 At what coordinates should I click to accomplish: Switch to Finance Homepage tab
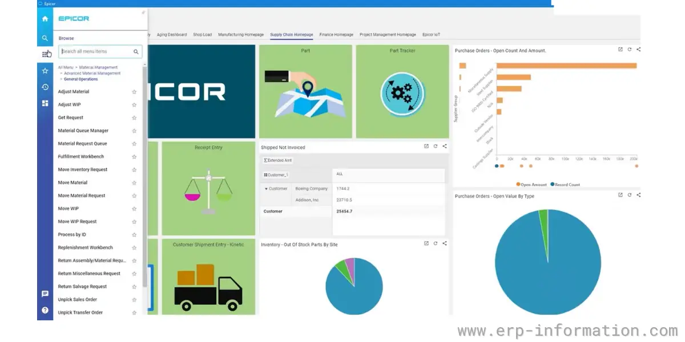coord(336,35)
